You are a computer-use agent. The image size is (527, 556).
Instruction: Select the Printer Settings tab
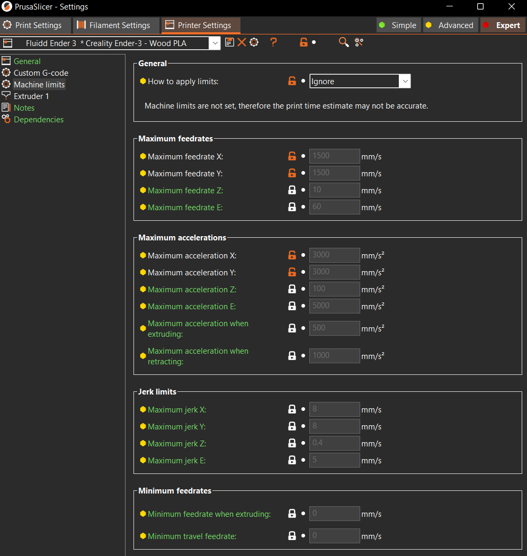(201, 25)
